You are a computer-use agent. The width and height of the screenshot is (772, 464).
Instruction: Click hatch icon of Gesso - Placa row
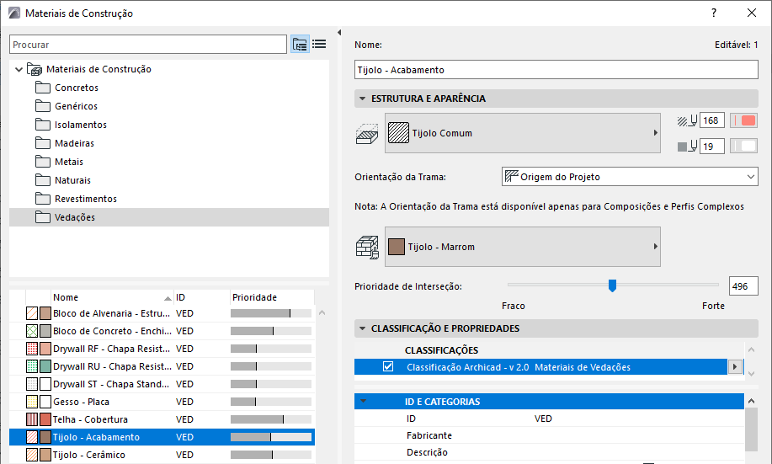point(32,402)
